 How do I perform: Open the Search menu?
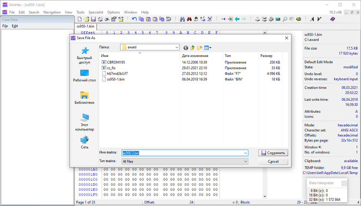tap(34, 12)
